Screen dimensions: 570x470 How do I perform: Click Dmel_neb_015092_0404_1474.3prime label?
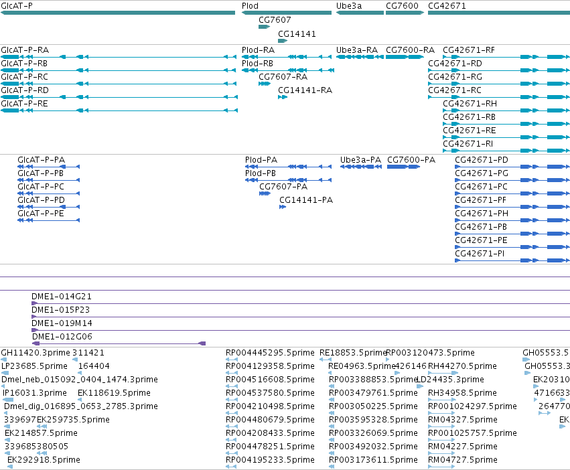coord(80,380)
